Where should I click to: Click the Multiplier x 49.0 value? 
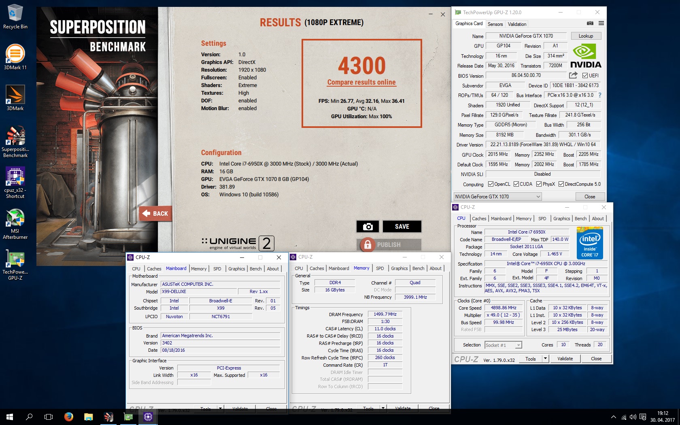tap(504, 315)
